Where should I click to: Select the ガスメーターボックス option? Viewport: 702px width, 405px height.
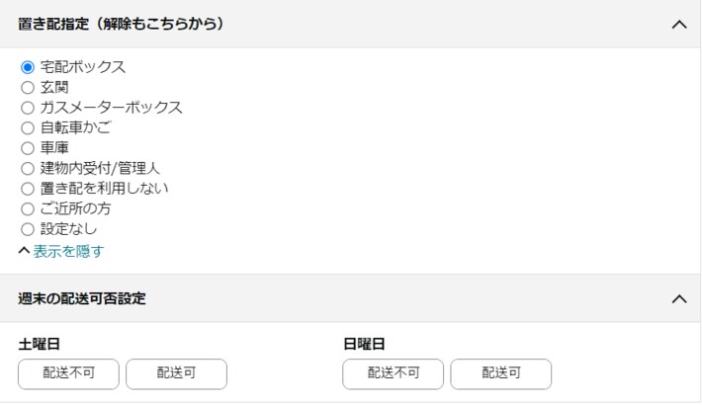coord(28,108)
